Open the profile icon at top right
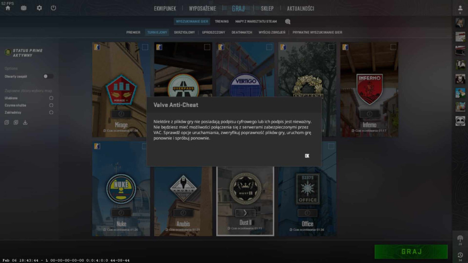Viewport: 468px width, 263px height. [x=460, y=8]
